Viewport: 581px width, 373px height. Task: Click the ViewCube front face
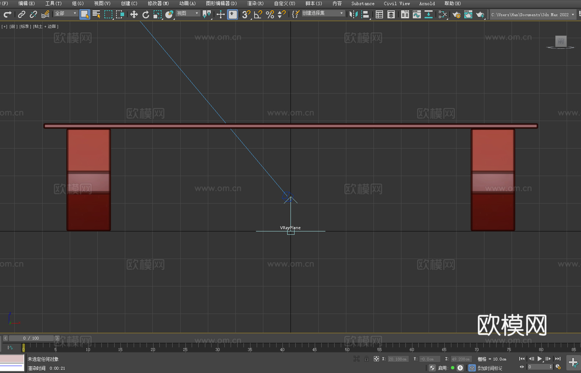coord(561,41)
